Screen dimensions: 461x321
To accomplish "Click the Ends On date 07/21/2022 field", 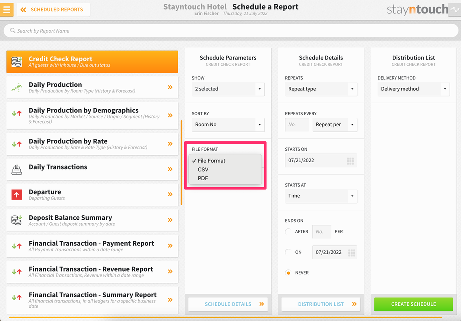I will click(335, 252).
